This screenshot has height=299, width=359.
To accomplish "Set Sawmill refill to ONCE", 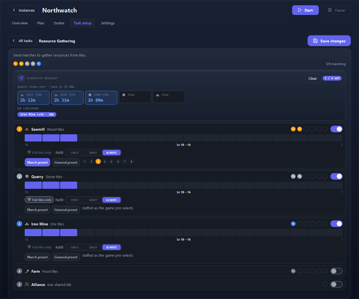I will pyautogui.click(x=75, y=153).
